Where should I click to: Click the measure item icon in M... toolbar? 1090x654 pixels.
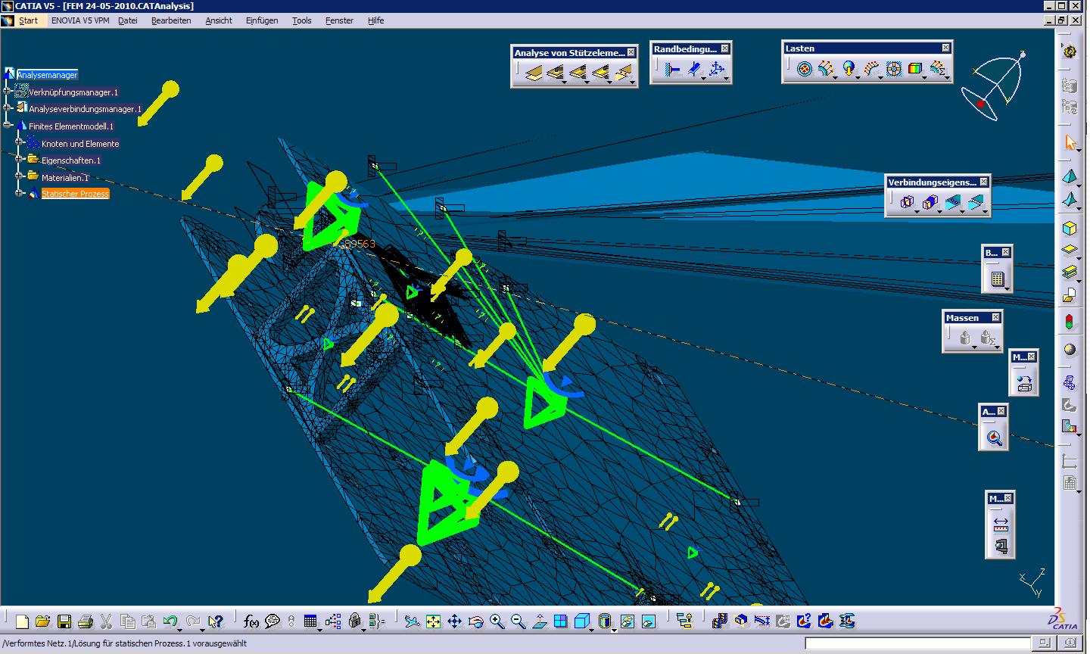(1001, 545)
